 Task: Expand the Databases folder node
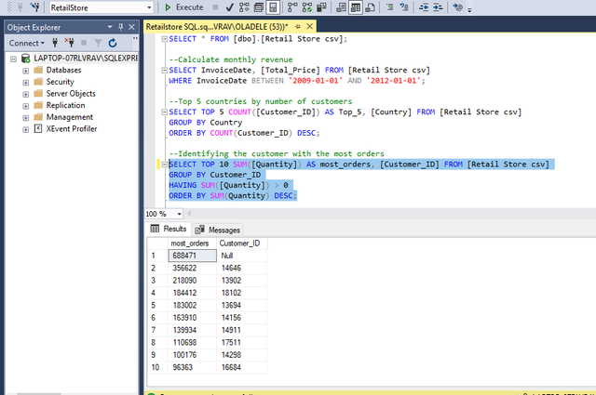(25, 71)
